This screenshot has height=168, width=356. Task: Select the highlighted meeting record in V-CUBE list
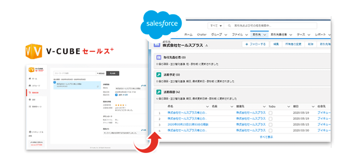(77, 85)
